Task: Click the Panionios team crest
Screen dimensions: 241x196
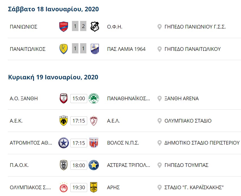Action: pyautogui.click(x=63, y=27)
